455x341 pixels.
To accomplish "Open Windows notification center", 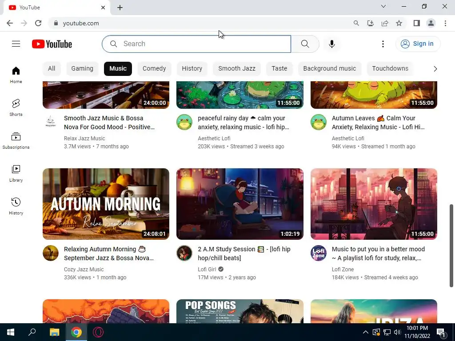I will tap(441, 332).
